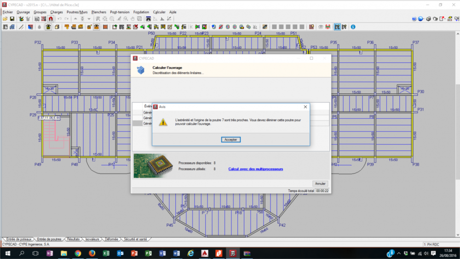This screenshot has height=259, width=460.
Task: Click the globe web icon
Action: (x=420, y=19)
